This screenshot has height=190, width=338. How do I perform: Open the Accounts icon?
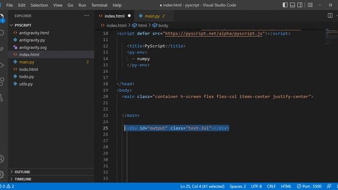point(2,158)
